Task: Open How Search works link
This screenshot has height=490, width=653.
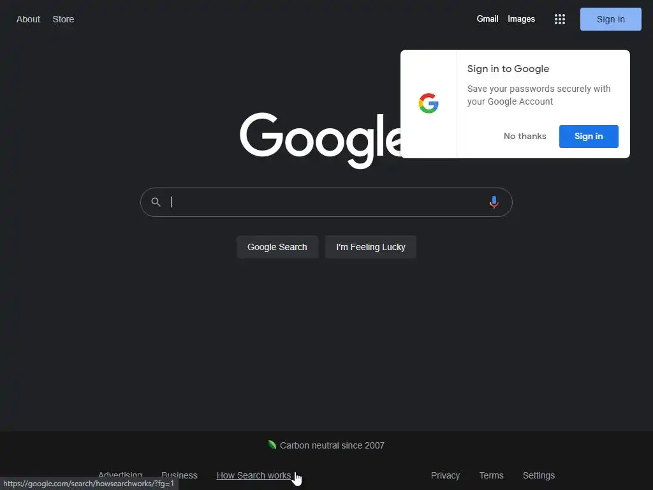Action: [254, 475]
